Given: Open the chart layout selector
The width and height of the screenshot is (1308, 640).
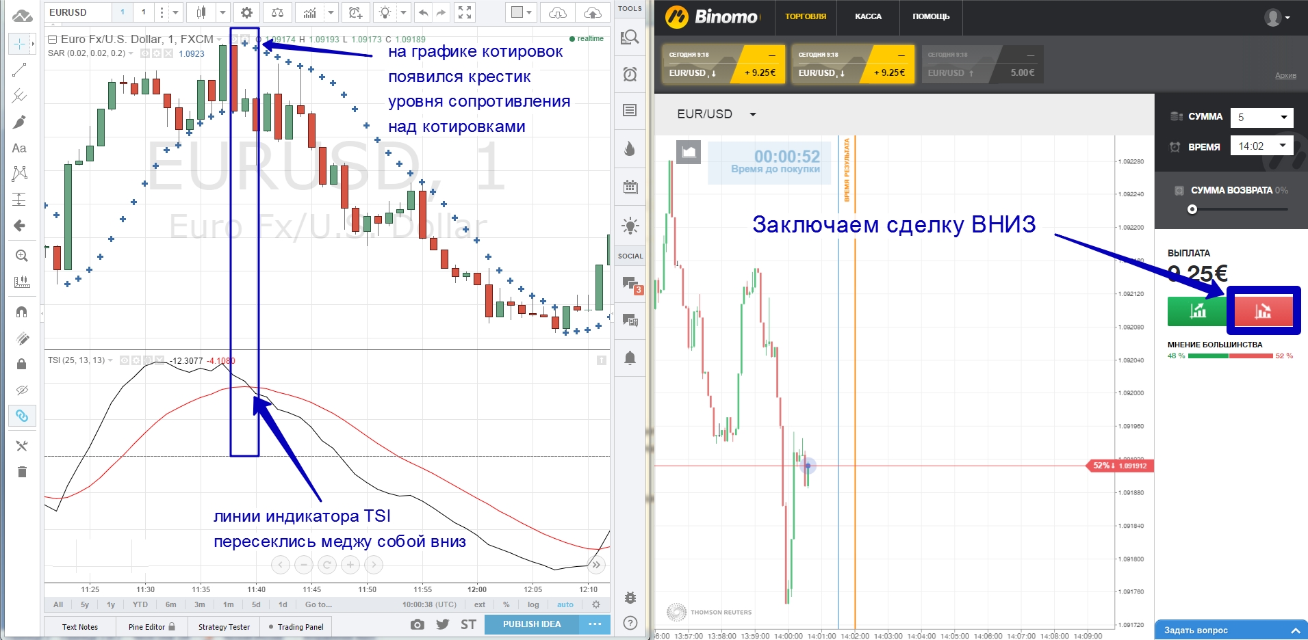Looking at the screenshot, I should [522, 12].
